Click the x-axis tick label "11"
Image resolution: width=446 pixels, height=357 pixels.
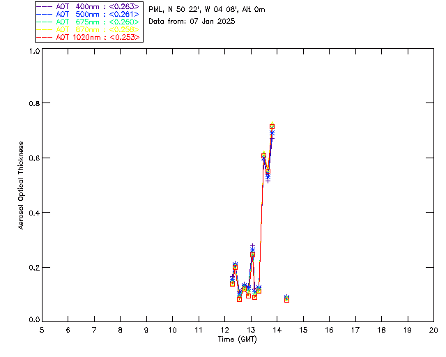point(199,330)
